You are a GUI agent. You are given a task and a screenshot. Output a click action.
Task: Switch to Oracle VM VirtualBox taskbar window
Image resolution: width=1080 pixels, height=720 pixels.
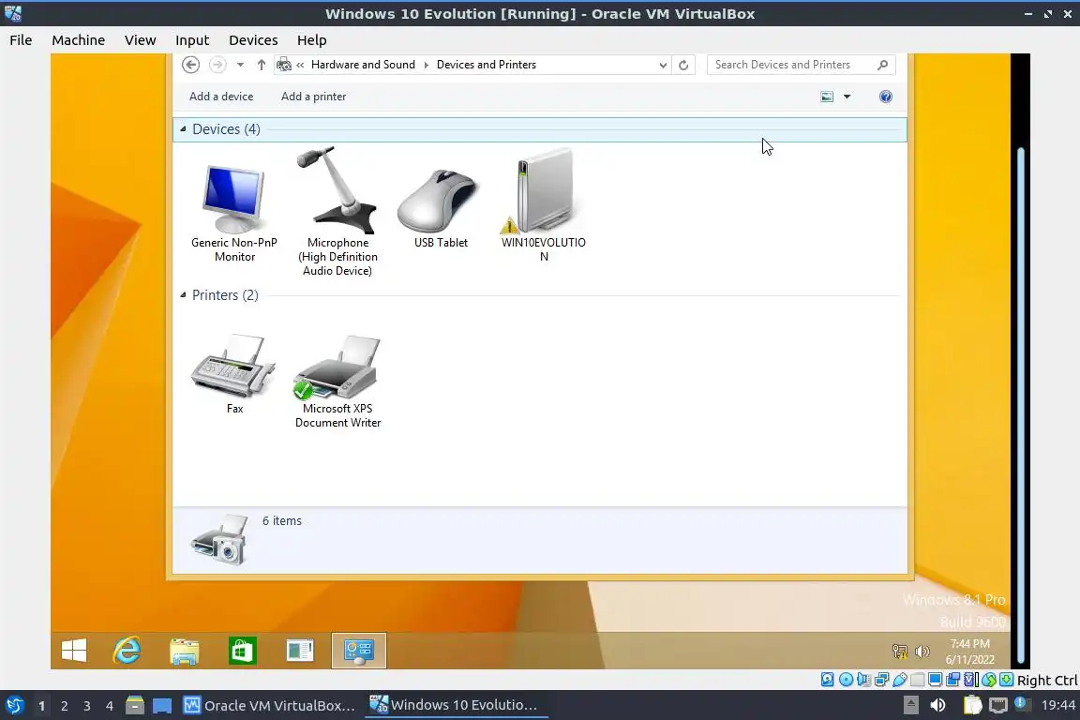point(269,706)
